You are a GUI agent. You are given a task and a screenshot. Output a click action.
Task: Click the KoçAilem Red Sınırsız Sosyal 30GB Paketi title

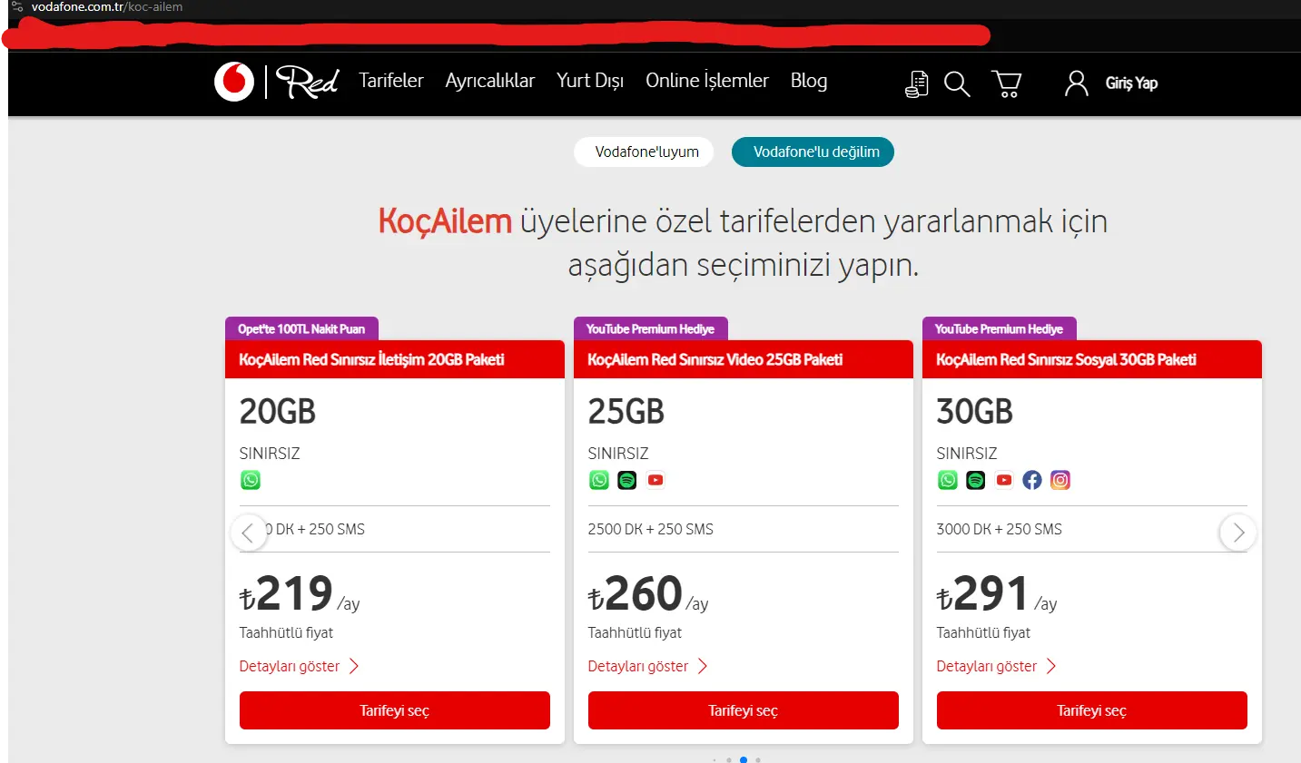pos(1066,360)
